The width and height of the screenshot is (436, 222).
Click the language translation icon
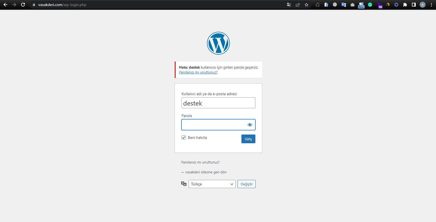click(184, 184)
